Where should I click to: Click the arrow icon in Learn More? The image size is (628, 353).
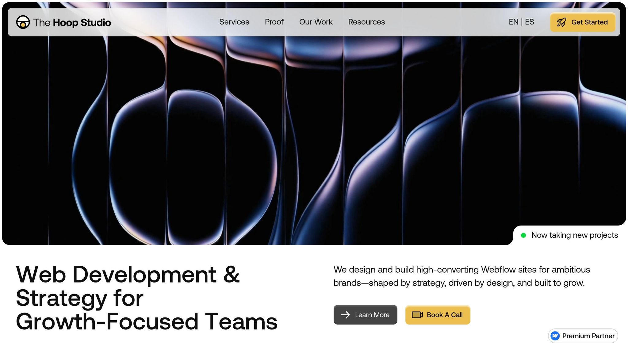tap(345, 315)
